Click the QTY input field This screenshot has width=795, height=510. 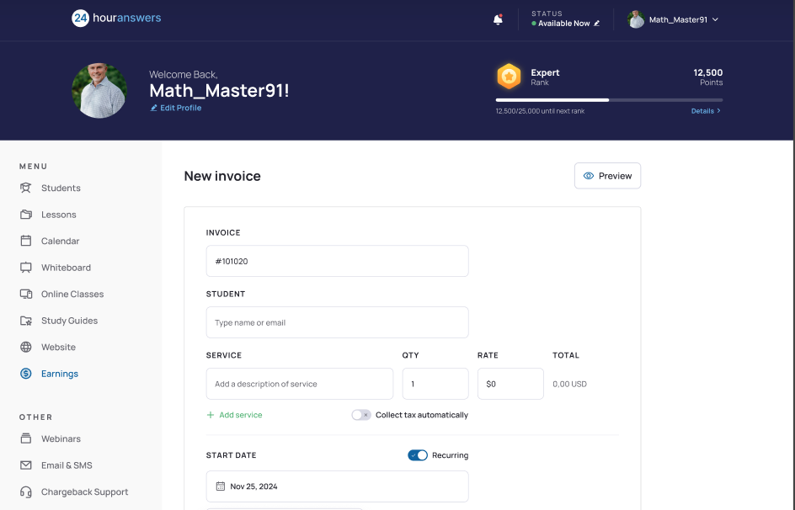[x=435, y=384]
